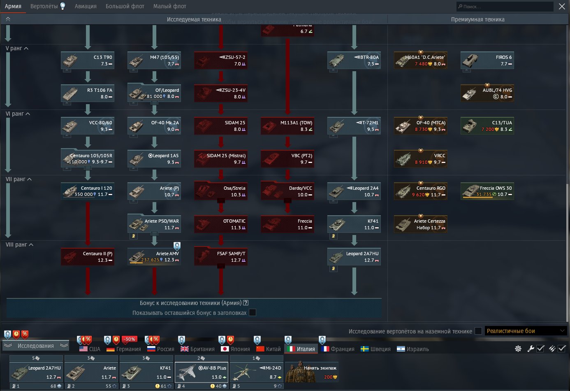
Task: Collapse the VIII ранг section
Action: (19, 244)
